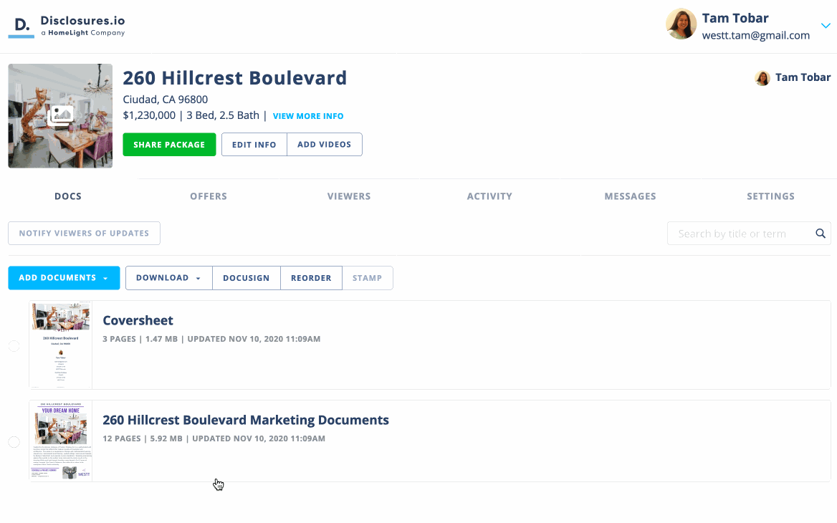Screen dimensions: 837x523
Task: Open the search by clicking the magnifier icon
Action: click(x=820, y=233)
